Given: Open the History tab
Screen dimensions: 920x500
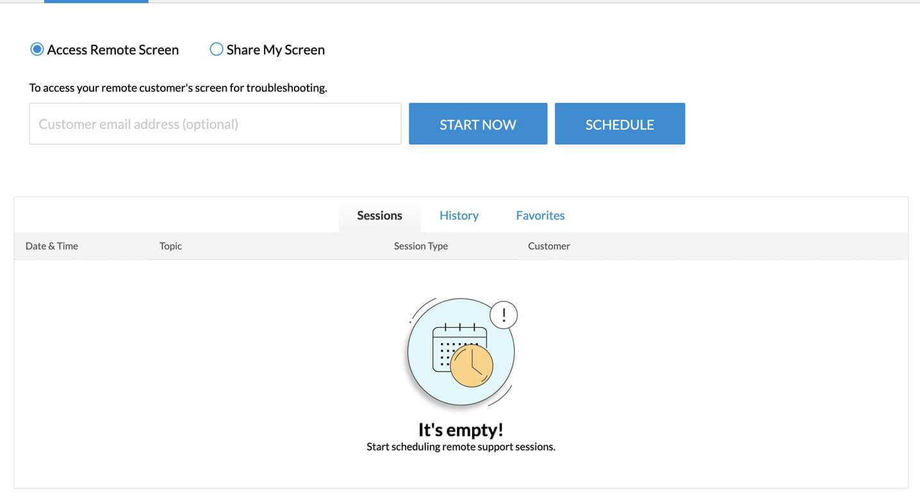Looking at the screenshot, I should (x=459, y=216).
